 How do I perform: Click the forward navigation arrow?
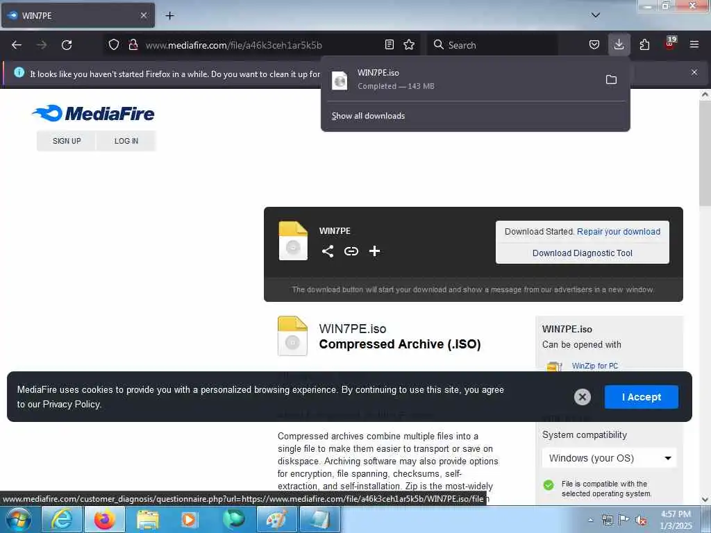42,45
